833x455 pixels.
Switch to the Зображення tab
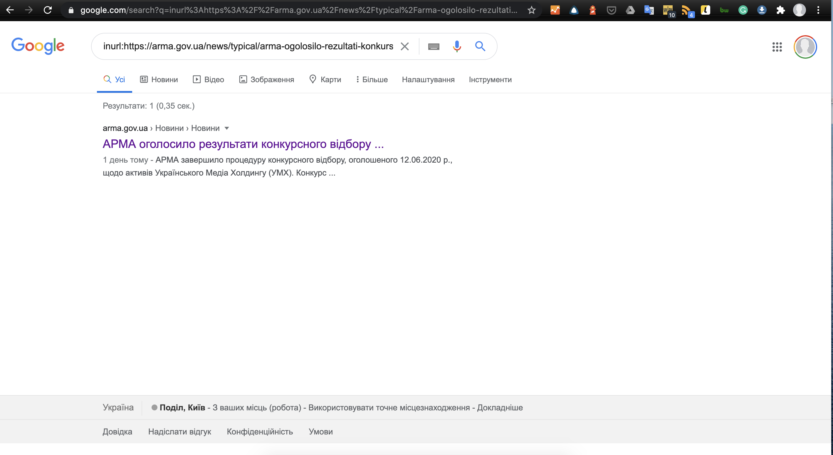coord(266,80)
